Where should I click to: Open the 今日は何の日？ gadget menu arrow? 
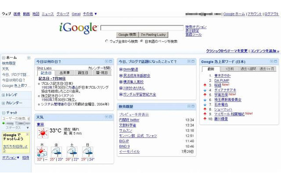(106, 61)
